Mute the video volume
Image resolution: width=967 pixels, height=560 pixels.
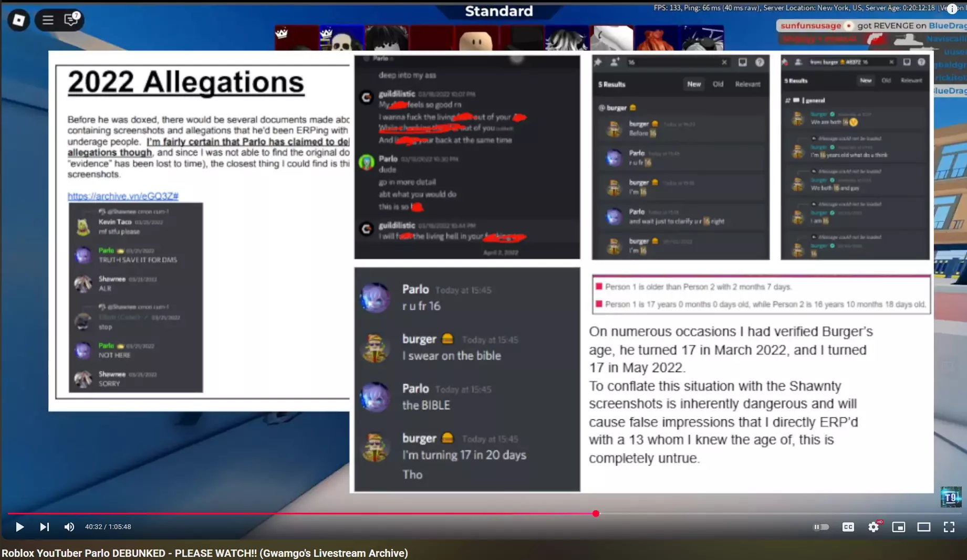pos(69,527)
